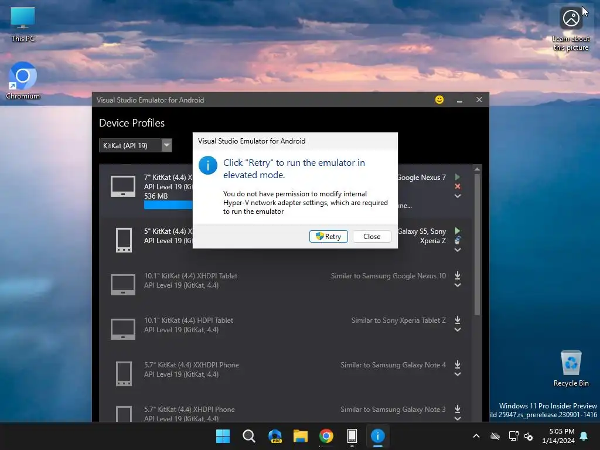This screenshot has height=450, width=600.
Task: Close the Visual Studio Emulator main window
Action: (479, 100)
